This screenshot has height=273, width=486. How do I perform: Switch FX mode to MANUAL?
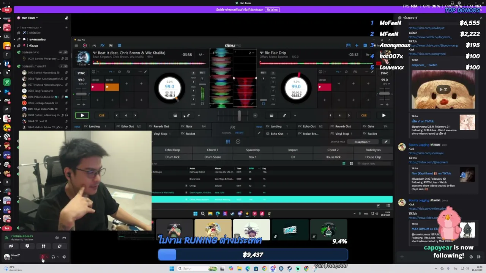(x=227, y=133)
